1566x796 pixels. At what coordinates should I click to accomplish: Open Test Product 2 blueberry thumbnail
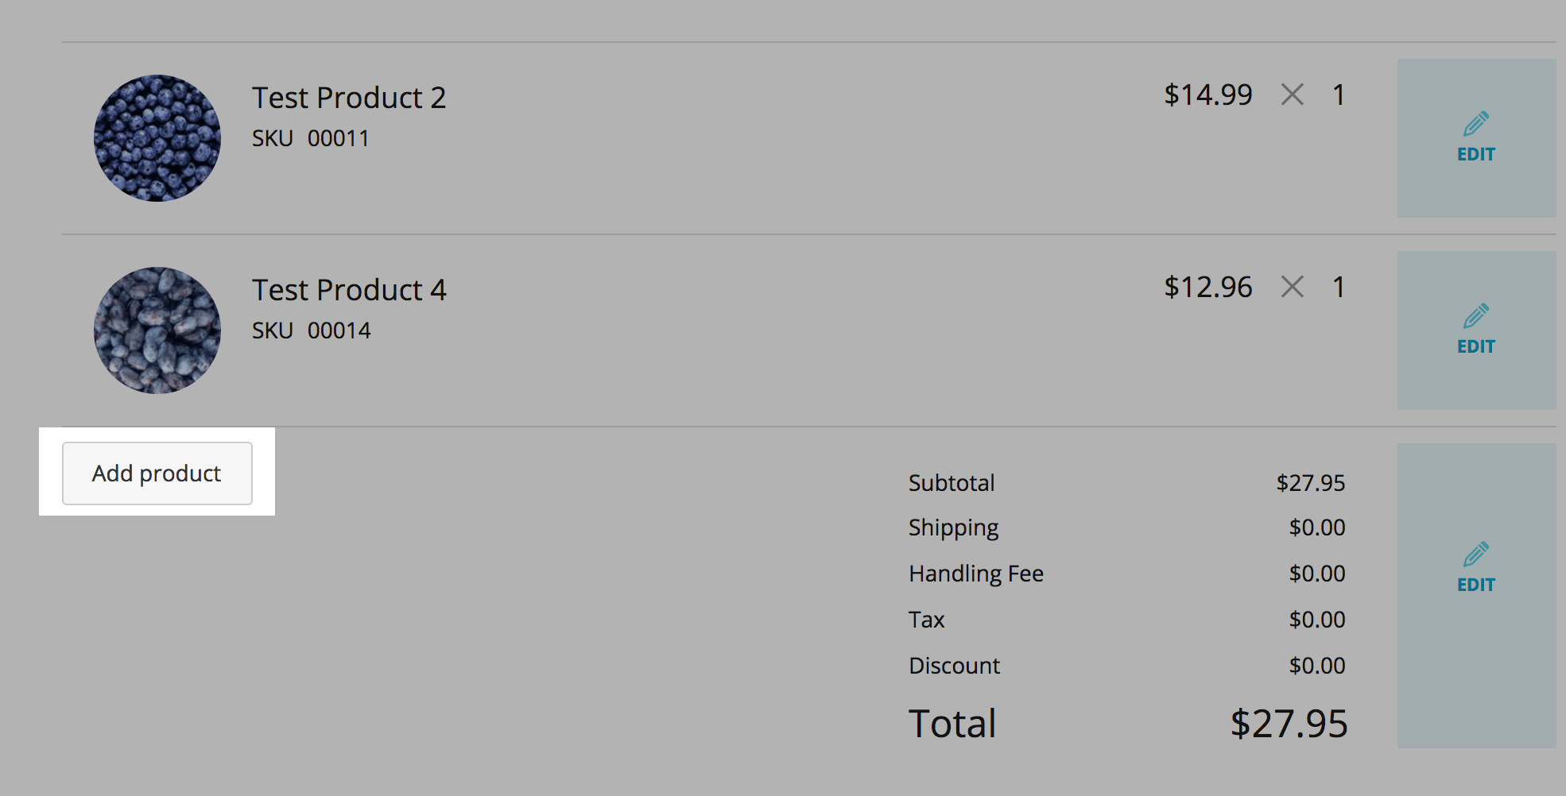pyautogui.click(x=157, y=138)
